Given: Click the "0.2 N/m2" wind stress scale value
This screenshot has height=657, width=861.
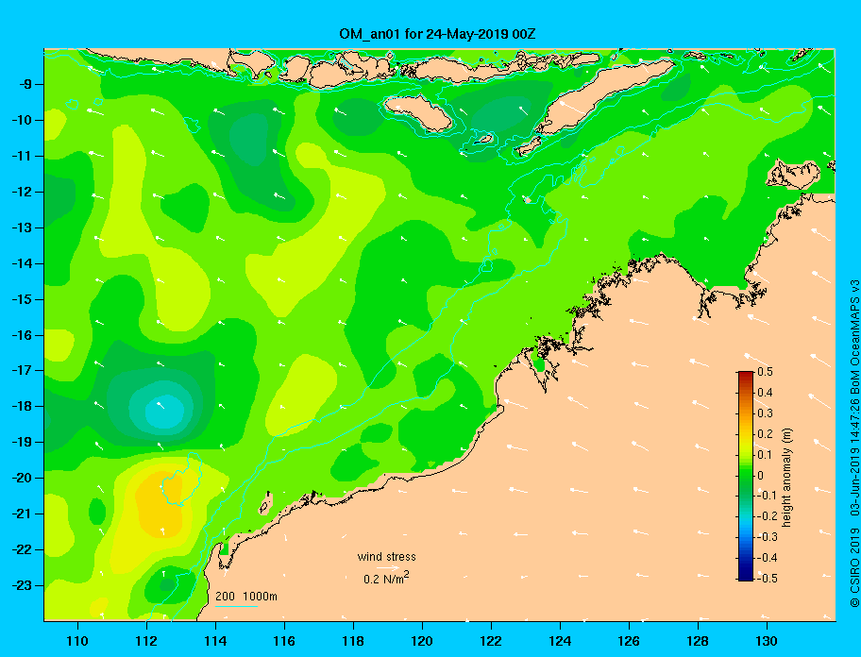Looking at the screenshot, I should coord(386,578).
